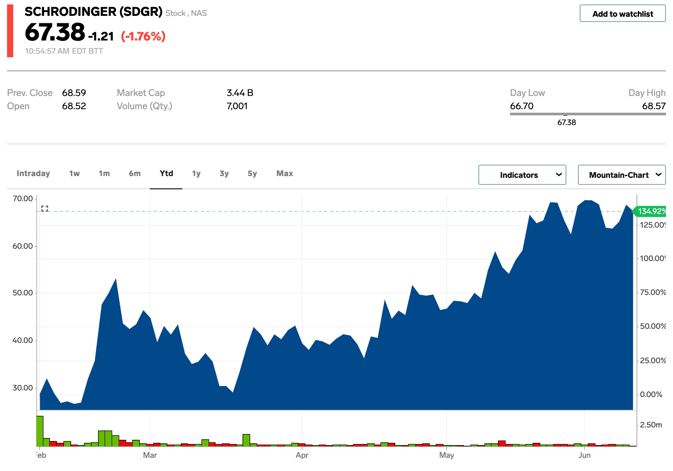Click the Prev. Close value 68.59
Image resolution: width=673 pixels, height=471 pixels.
(x=74, y=93)
